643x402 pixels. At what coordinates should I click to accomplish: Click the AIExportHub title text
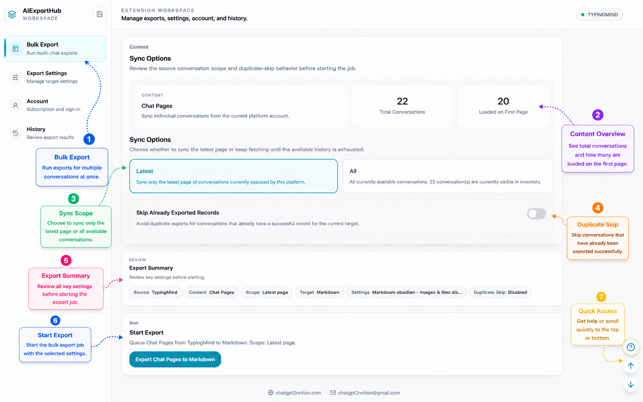(42, 11)
